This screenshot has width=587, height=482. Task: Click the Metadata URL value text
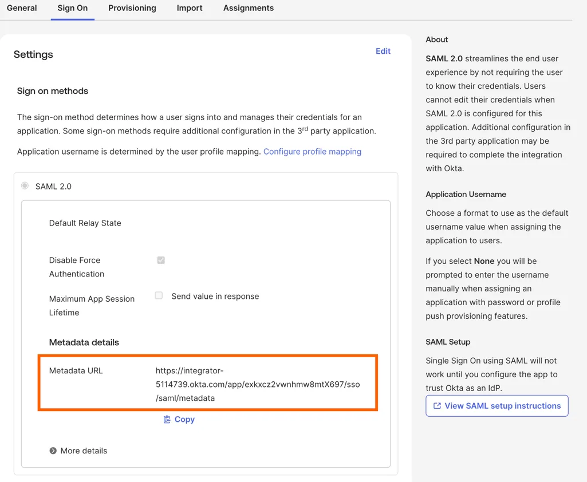(x=258, y=384)
